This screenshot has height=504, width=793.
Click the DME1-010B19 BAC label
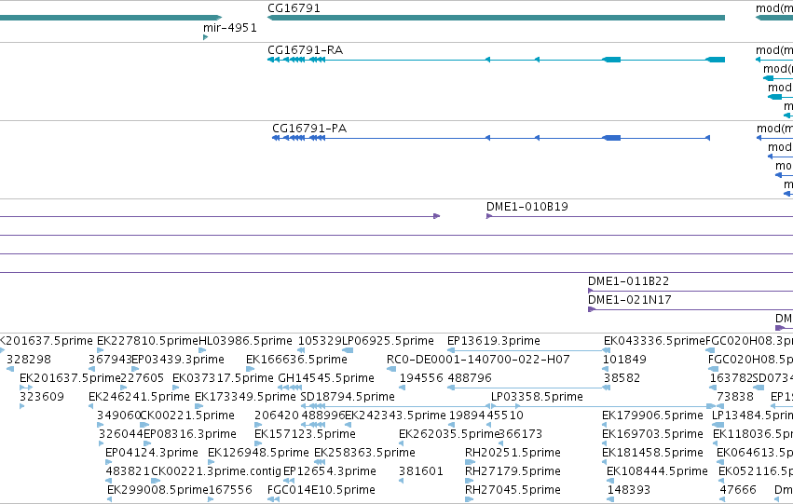(527, 207)
